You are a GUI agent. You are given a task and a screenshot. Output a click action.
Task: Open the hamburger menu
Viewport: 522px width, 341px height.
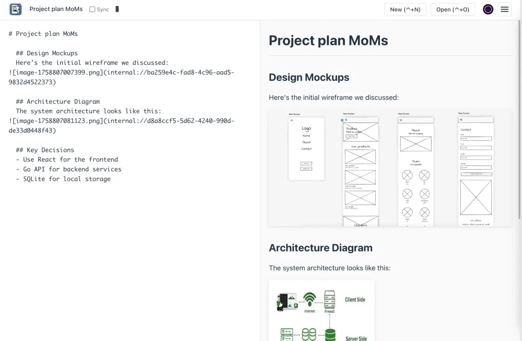tap(504, 9)
